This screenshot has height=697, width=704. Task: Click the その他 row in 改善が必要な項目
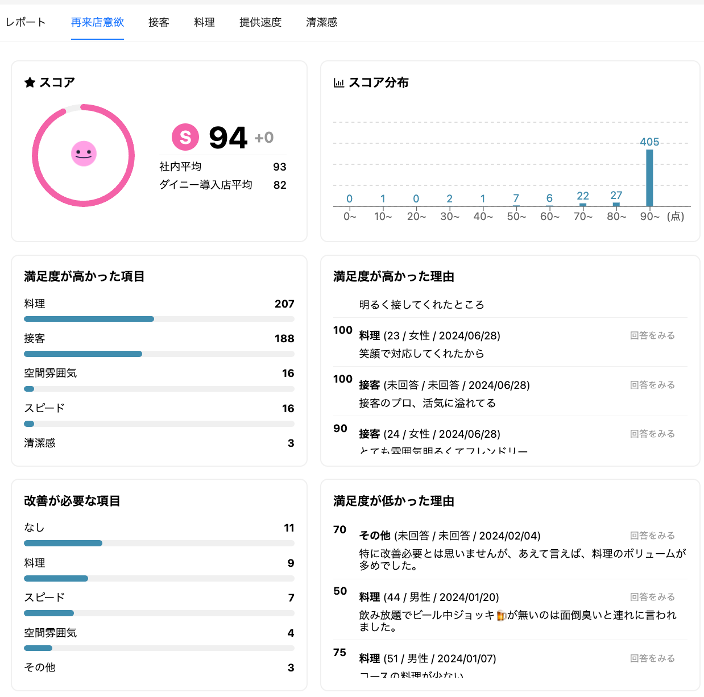coord(159,667)
